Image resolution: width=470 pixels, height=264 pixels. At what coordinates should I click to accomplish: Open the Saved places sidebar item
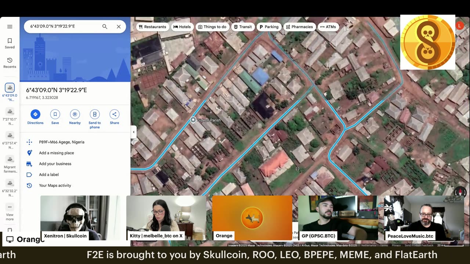pyautogui.click(x=10, y=43)
